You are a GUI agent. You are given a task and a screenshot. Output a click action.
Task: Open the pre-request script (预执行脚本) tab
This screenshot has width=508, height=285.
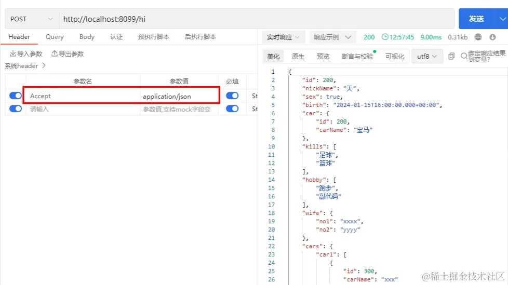(154, 36)
